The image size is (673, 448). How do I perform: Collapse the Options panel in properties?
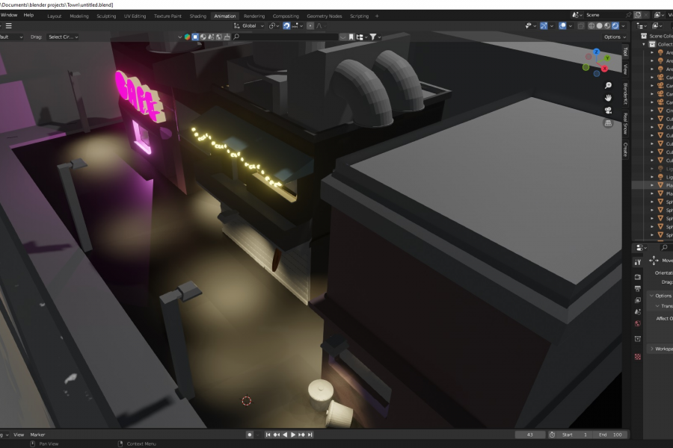point(651,296)
